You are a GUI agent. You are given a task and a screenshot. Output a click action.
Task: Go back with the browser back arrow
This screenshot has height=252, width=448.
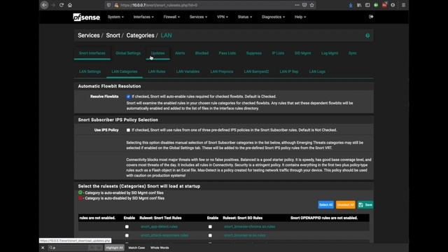[44, 5]
